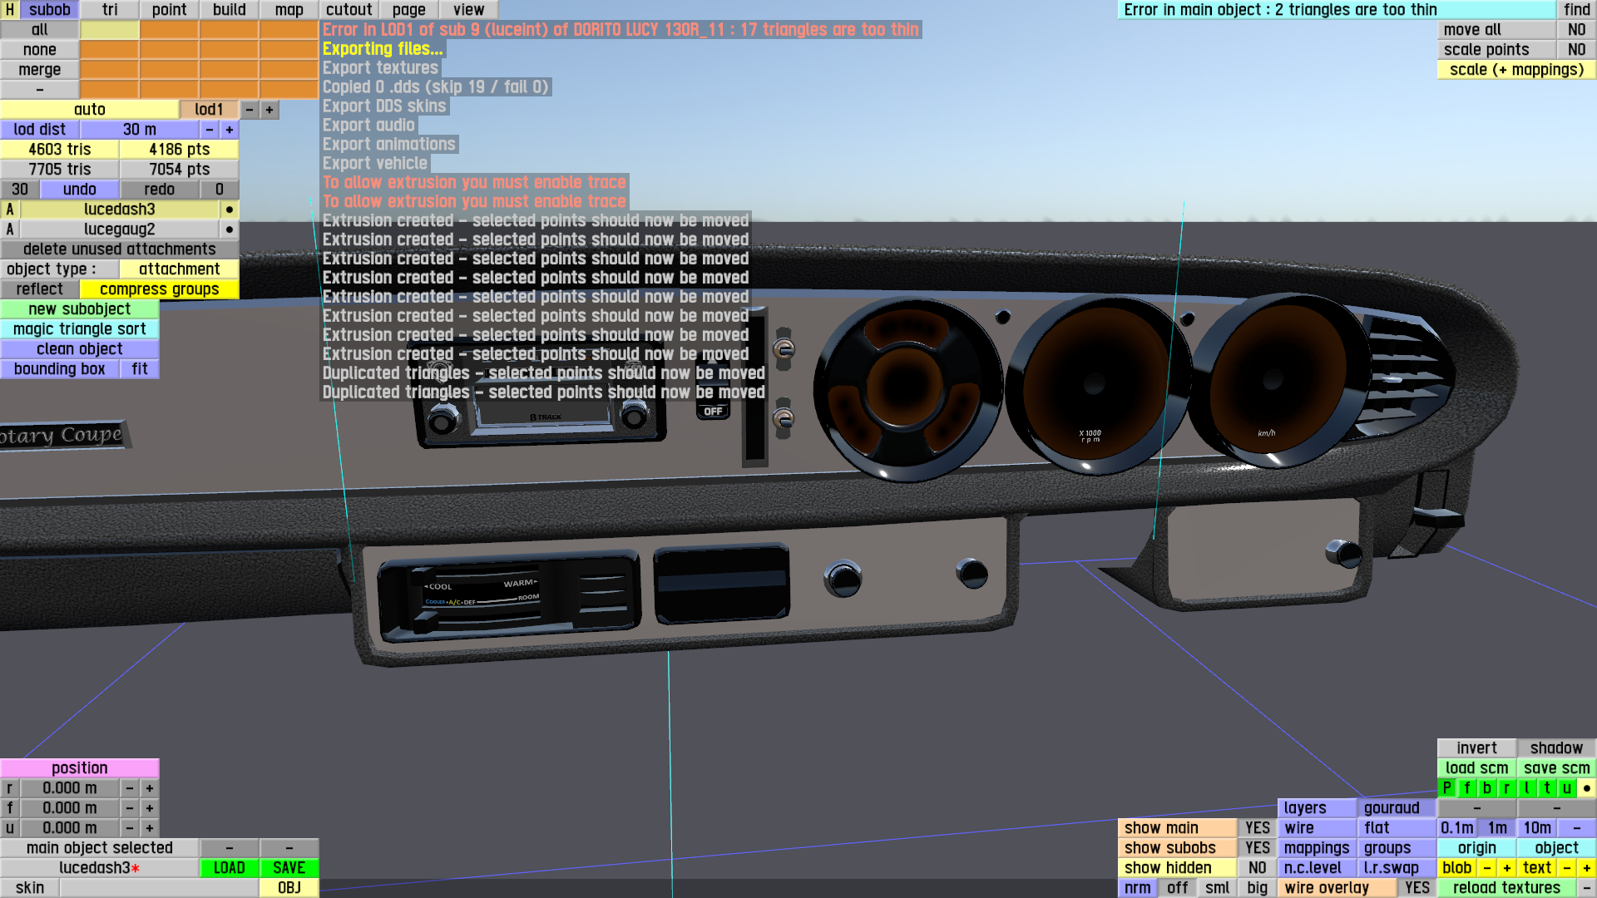The height and width of the screenshot is (898, 1597).
Task: Toggle wire overlay YES setting
Action: [1417, 888]
